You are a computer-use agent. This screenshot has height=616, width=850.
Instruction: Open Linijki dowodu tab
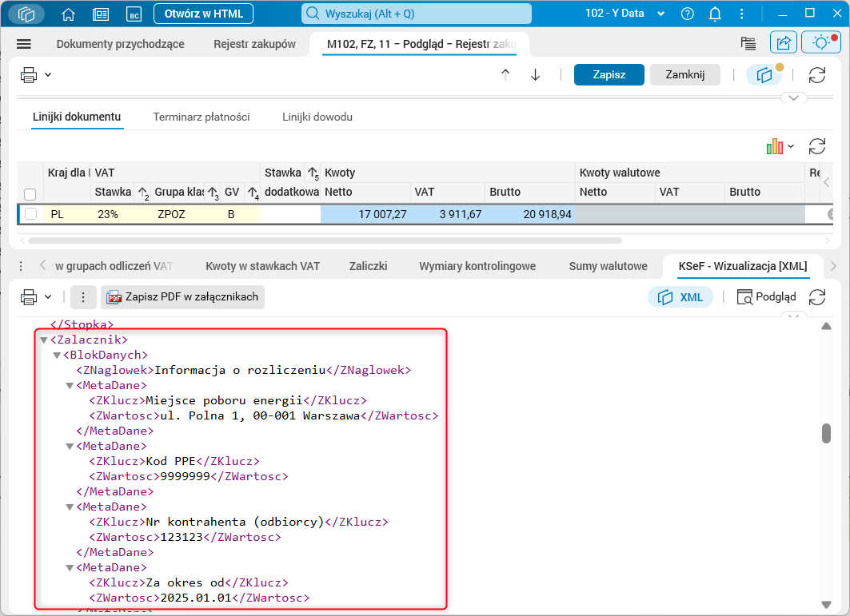[317, 117]
